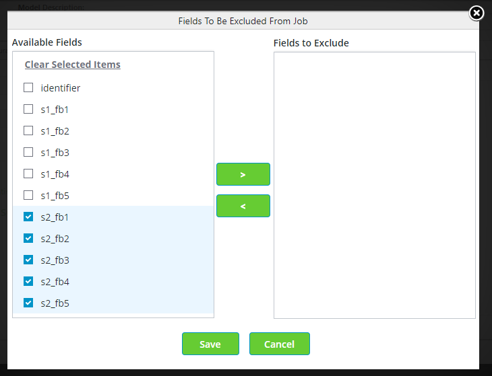Tick the s1_fb4 checkbox

(x=28, y=174)
